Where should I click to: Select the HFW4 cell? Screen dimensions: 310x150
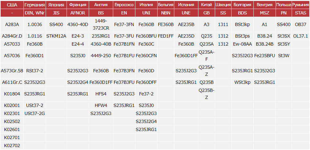(x=101, y=105)
